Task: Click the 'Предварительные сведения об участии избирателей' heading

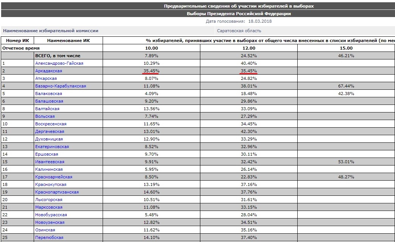Action: coord(239,6)
